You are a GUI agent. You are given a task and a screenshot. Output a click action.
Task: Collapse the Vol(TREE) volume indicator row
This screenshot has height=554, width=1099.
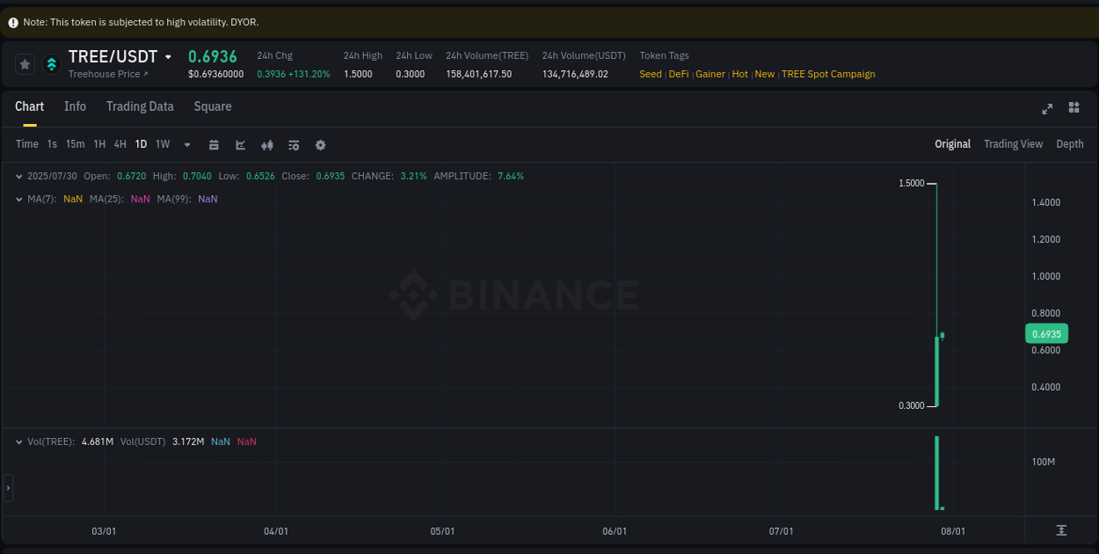click(18, 441)
